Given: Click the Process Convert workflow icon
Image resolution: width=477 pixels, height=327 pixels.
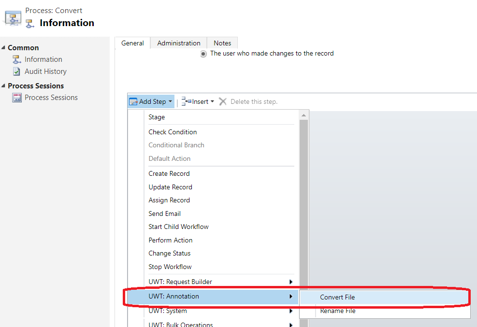Looking at the screenshot, I should [x=13, y=17].
